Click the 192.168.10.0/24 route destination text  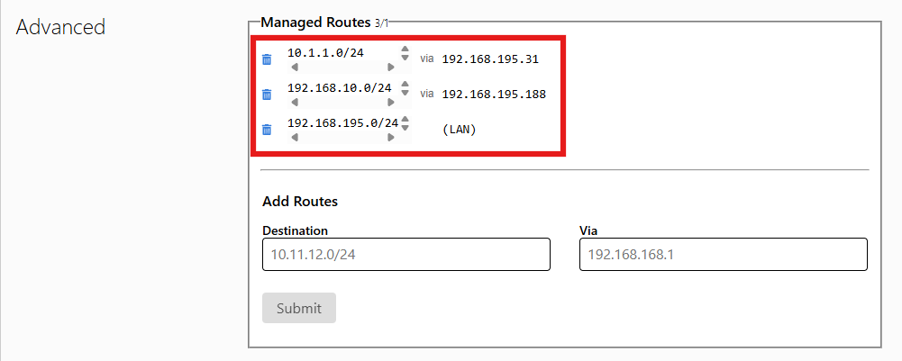pyautogui.click(x=340, y=88)
